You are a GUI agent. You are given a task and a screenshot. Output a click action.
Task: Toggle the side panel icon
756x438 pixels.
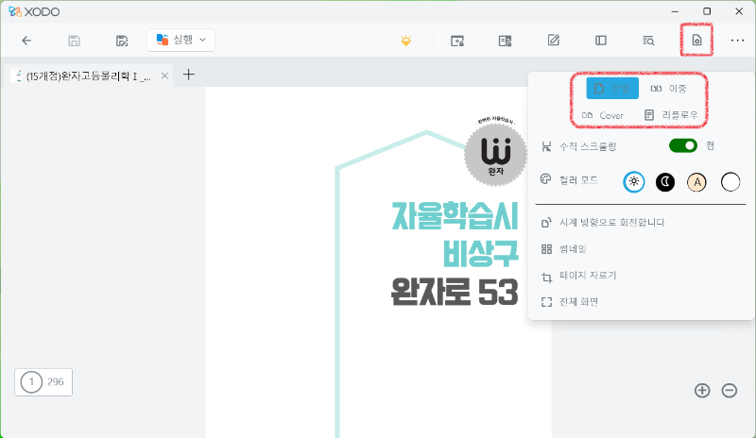tap(601, 41)
